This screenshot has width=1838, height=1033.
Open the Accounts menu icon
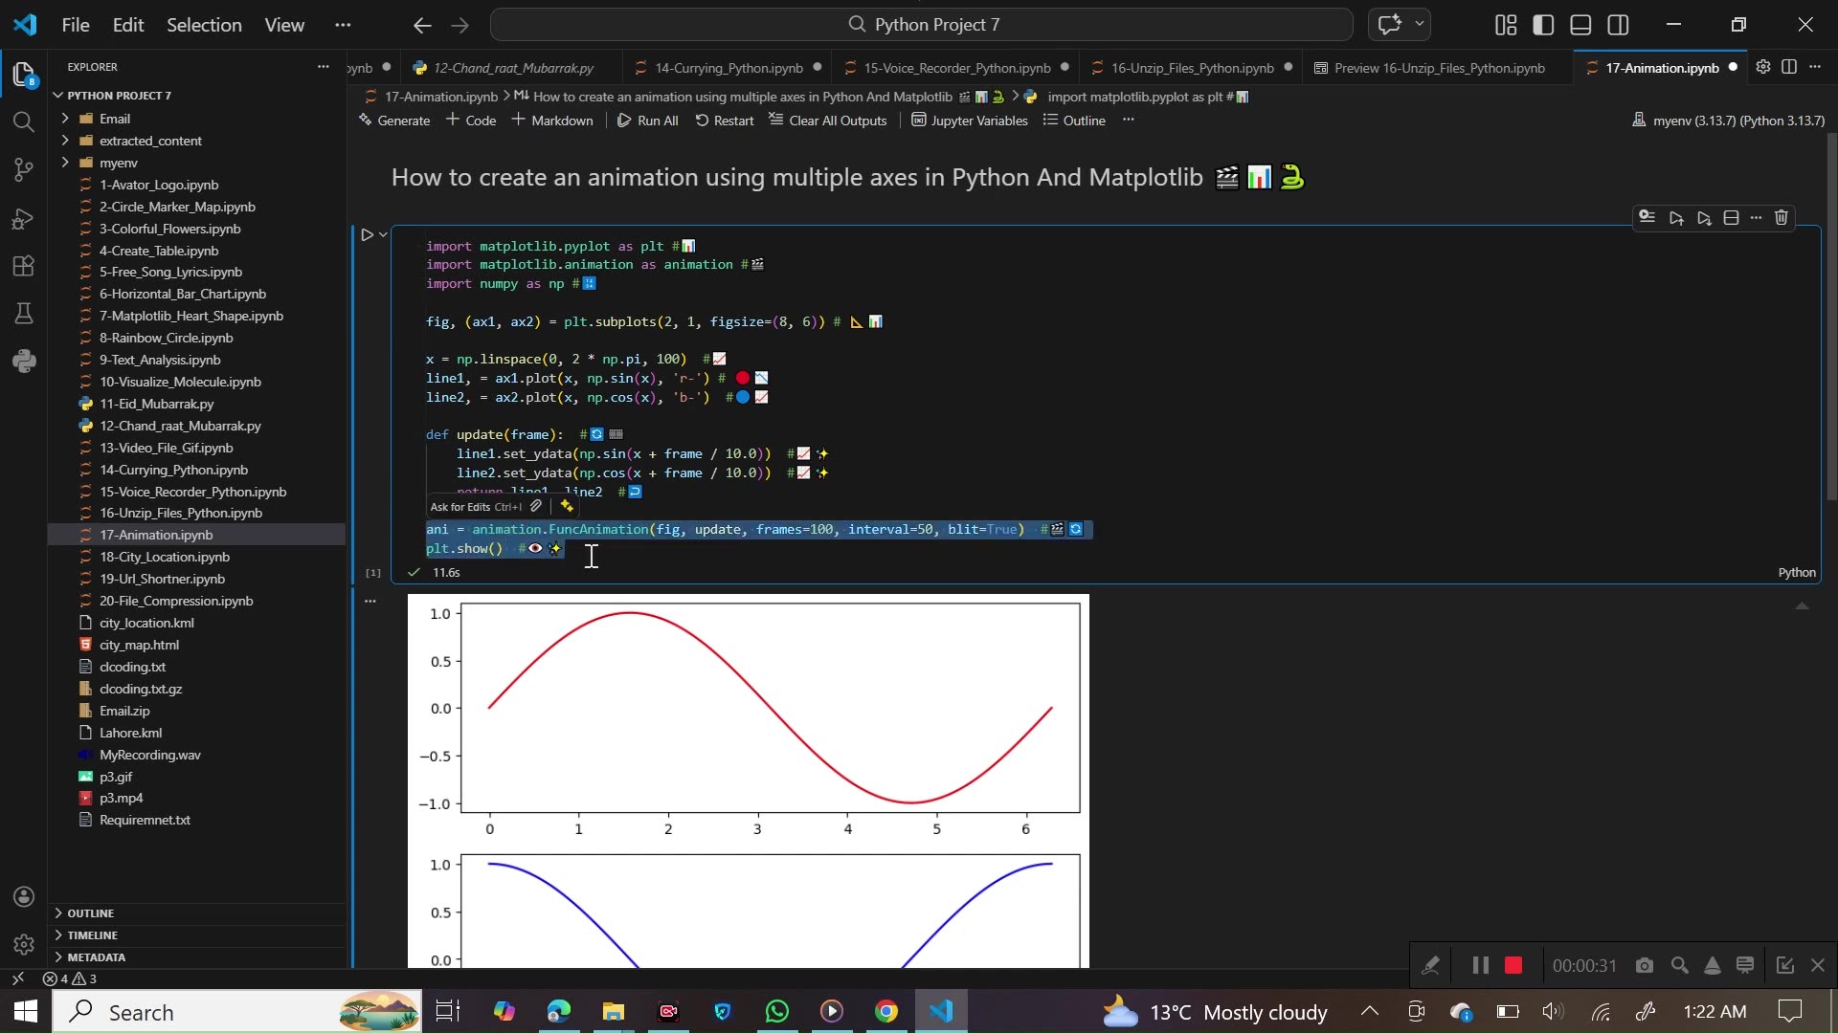pyautogui.click(x=24, y=897)
